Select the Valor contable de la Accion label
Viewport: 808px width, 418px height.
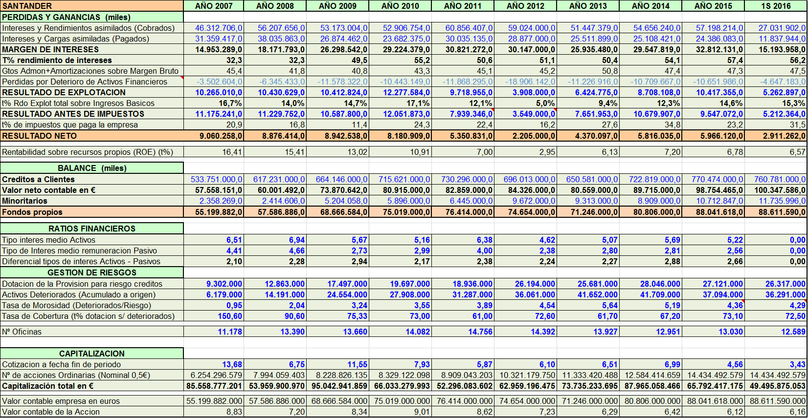click(92, 412)
